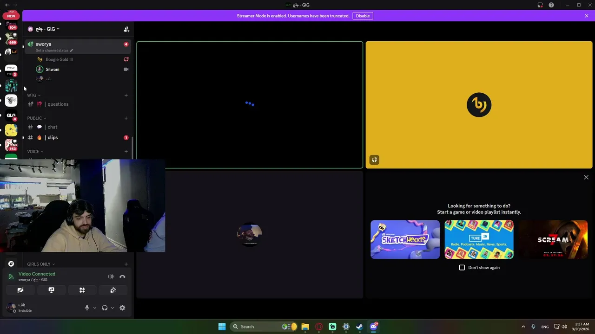Collapse the PUBLIC category
Viewport: 595px width, 334px height.
(37, 118)
